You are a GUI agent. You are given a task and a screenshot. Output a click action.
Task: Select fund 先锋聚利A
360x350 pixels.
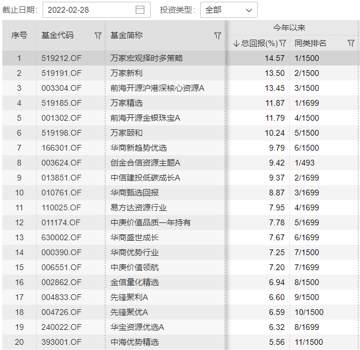[129, 297]
